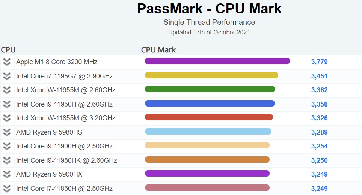Expand the Xeon W-11955M row chevron
The image size is (362, 195).
pos(7,90)
